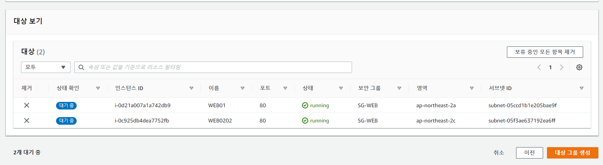This screenshot has height=165, width=603.
Task: Click running status icon for WEB0202
Action: coord(305,121)
